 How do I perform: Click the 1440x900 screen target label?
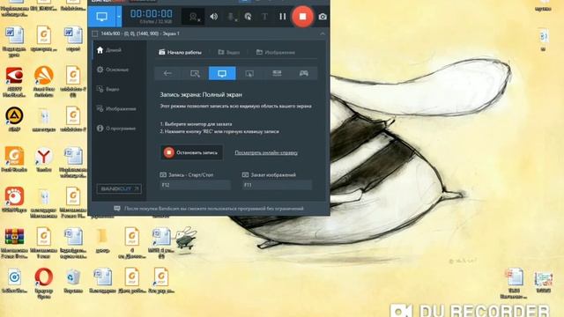140,33
